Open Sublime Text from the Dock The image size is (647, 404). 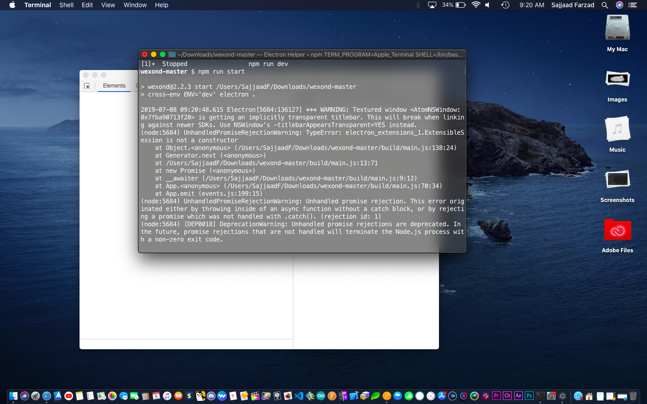[189, 396]
